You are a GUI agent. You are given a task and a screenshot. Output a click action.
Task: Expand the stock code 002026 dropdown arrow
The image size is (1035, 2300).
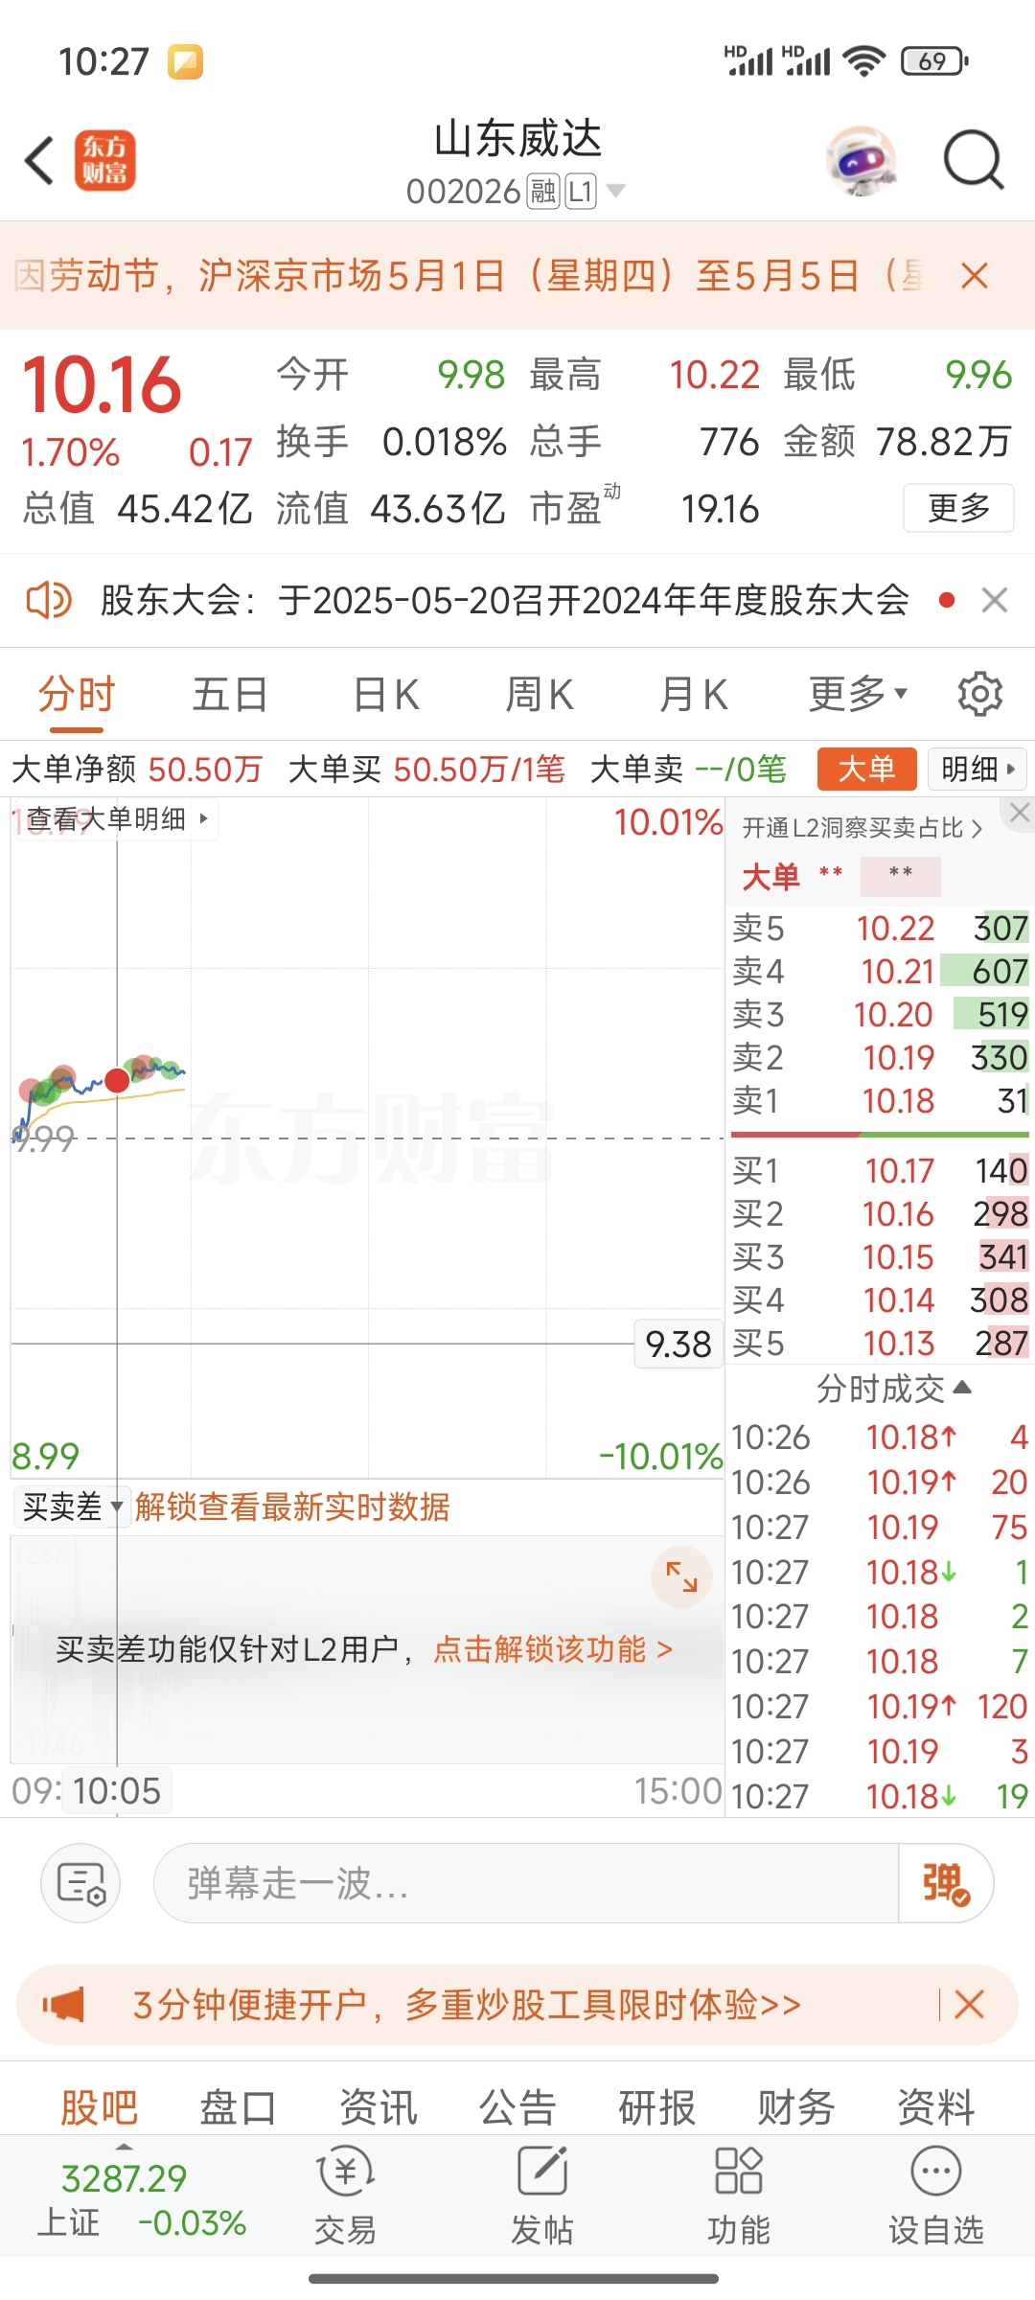[x=615, y=191]
